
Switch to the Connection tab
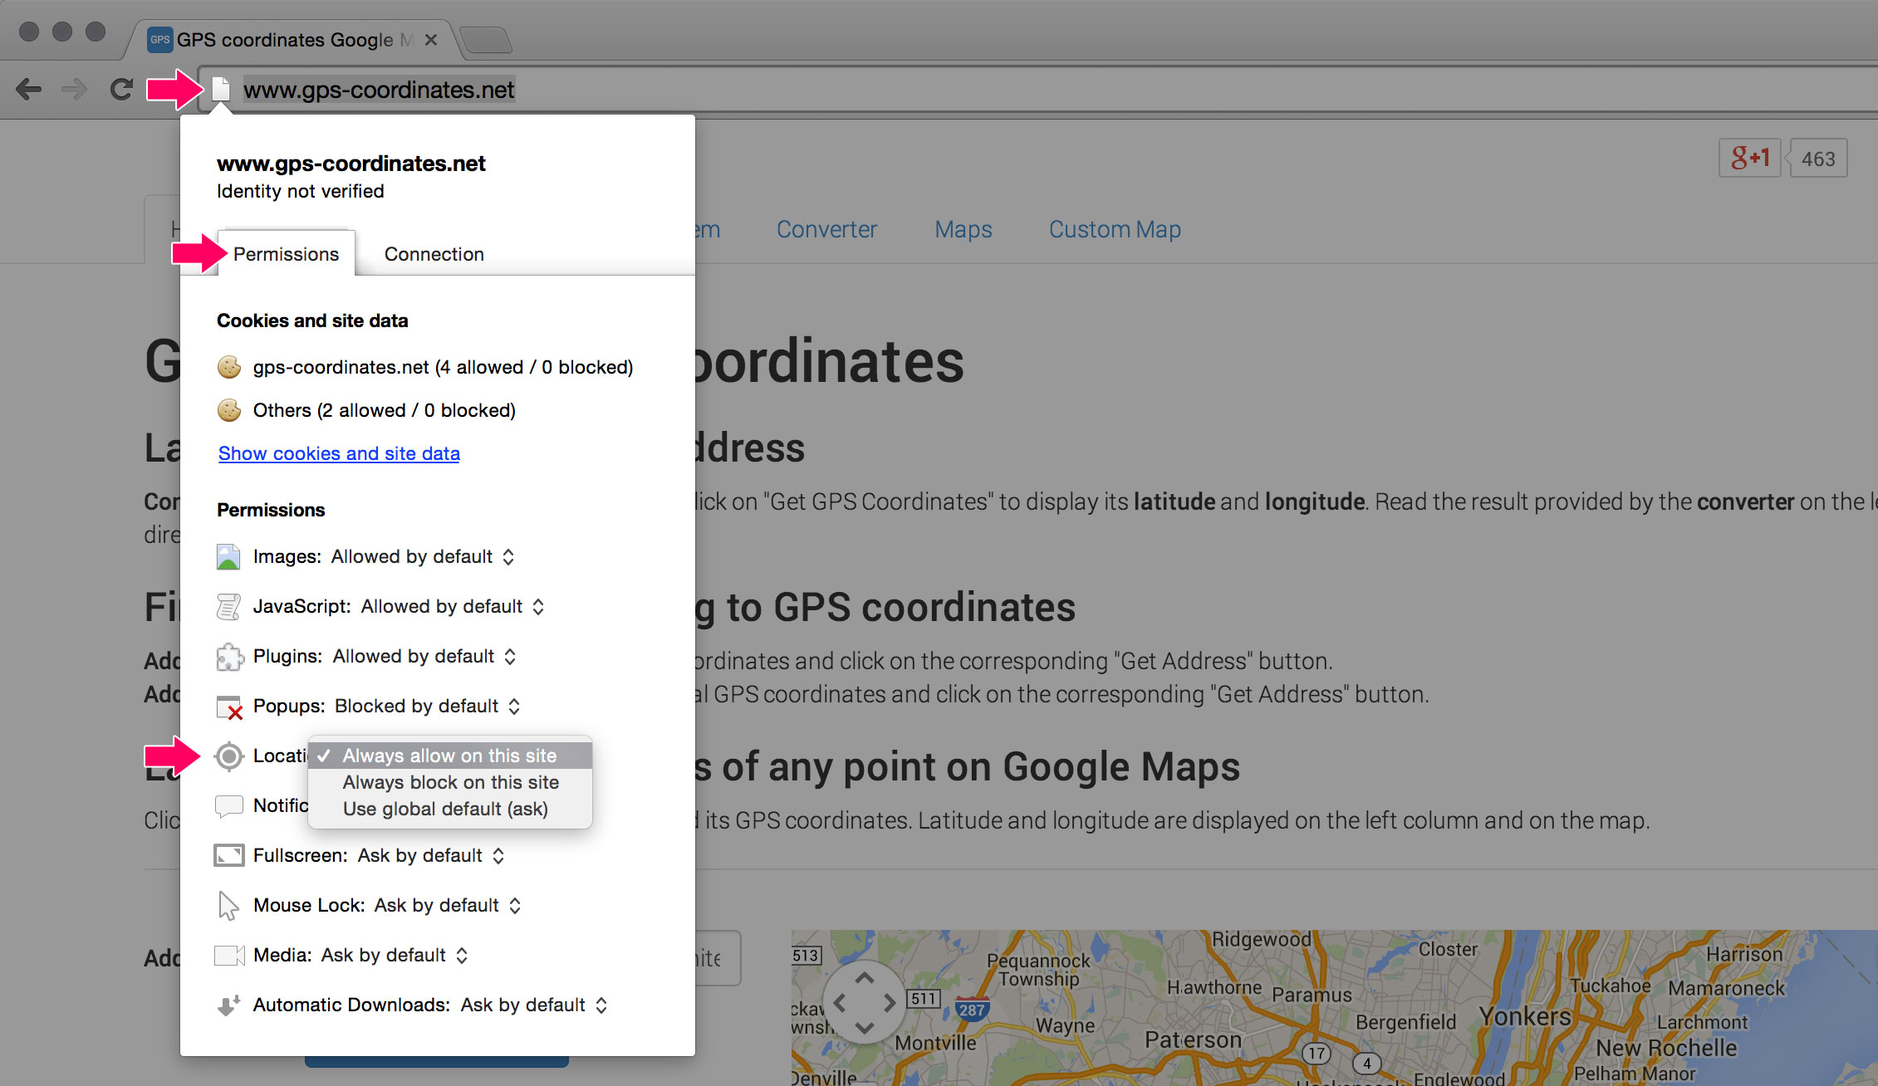434,254
